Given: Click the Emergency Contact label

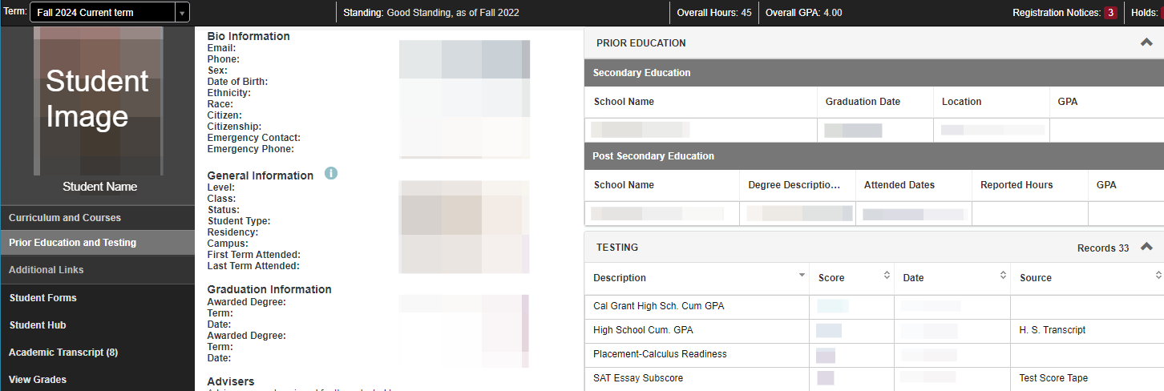Looking at the screenshot, I should [254, 138].
